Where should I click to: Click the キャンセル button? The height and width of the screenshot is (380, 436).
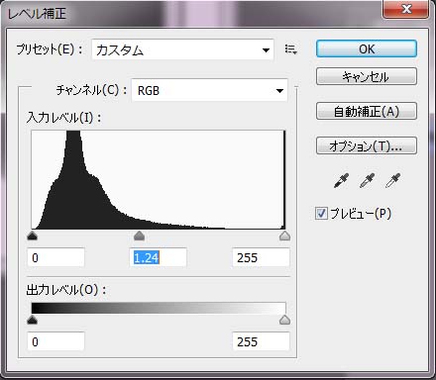point(367,76)
